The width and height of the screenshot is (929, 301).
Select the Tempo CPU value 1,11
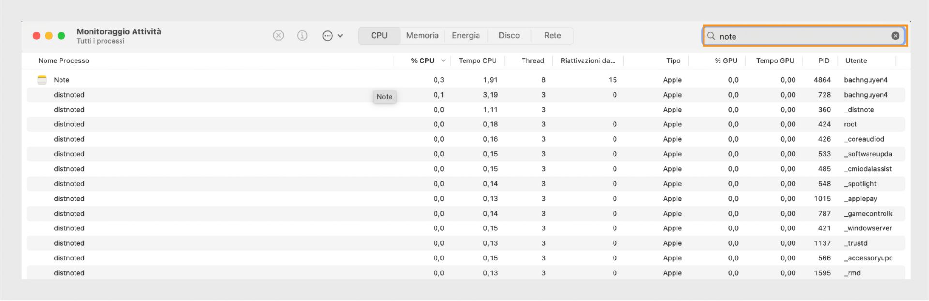click(x=490, y=110)
